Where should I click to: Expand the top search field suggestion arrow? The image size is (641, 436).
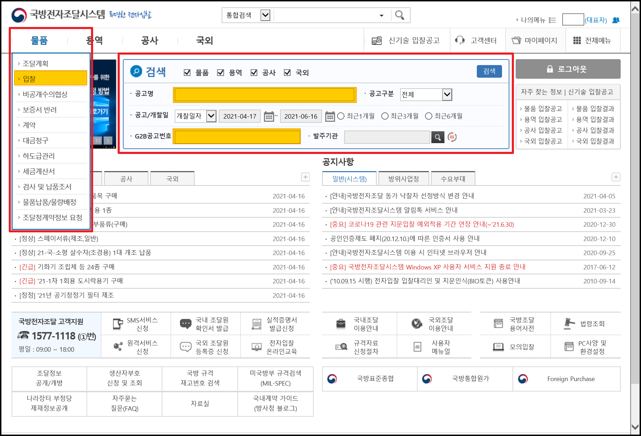pos(382,15)
